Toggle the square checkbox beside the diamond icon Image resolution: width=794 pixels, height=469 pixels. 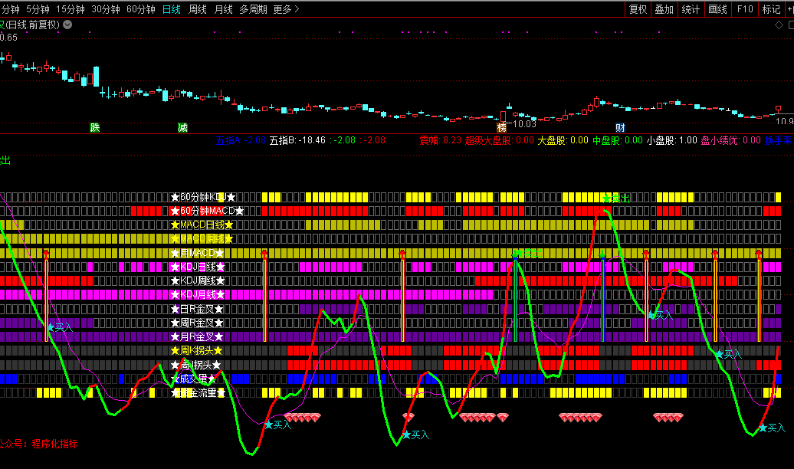tap(790, 25)
